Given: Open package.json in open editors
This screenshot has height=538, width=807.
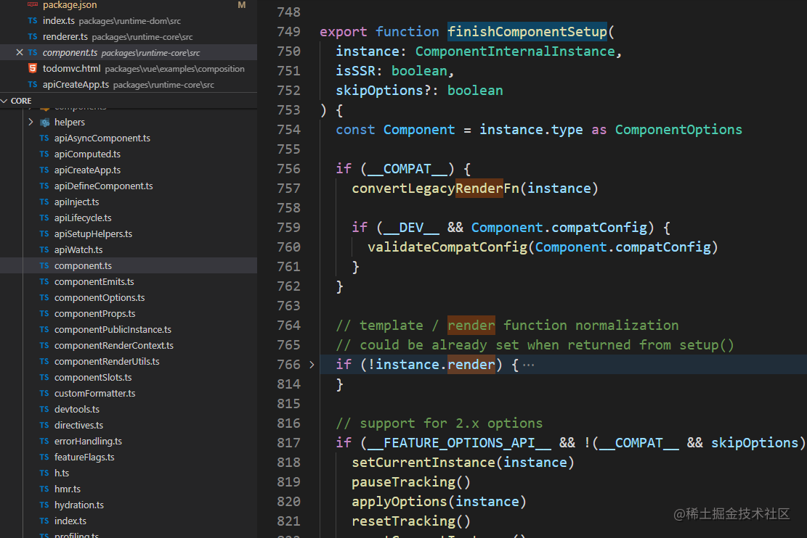Looking at the screenshot, I should [x=70, y=5].
